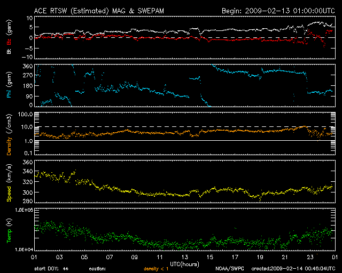
Task: Click the '90' tick on Phi axis
Action: [x=29, y=96]
